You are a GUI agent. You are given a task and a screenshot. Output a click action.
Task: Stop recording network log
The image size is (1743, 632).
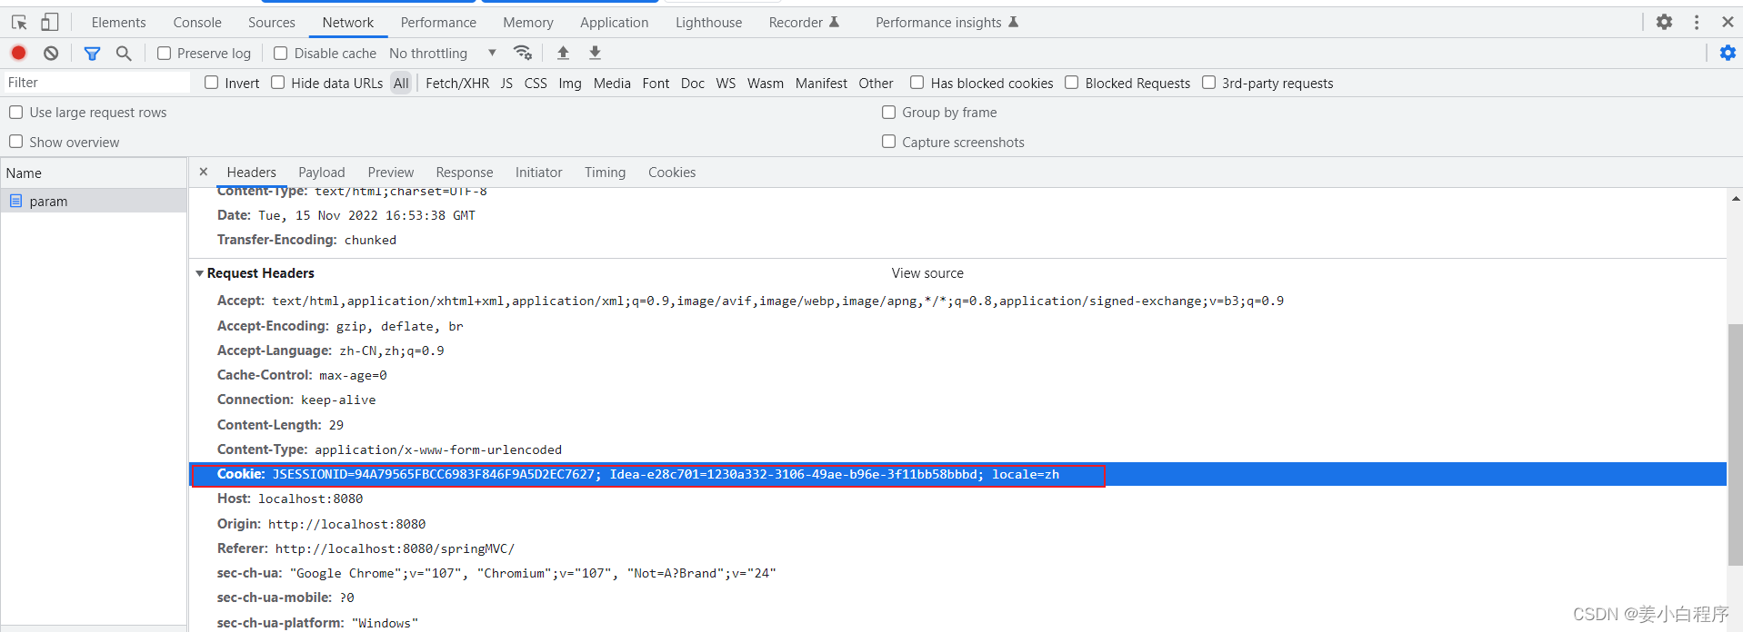[x=18, y=53]
